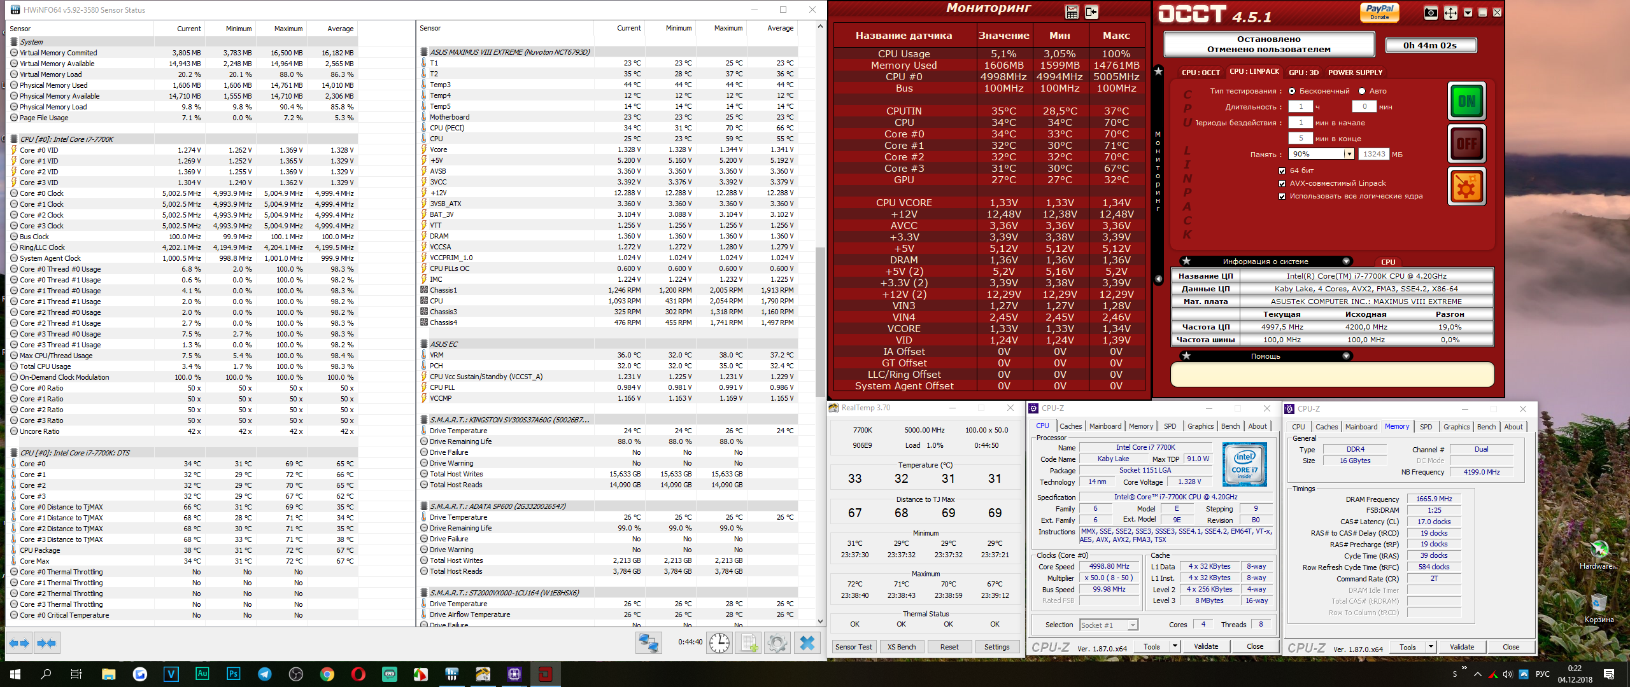Open OCCT orange gear options button
Screen dimensions: 1630x687
click(x=1466, y=187)
